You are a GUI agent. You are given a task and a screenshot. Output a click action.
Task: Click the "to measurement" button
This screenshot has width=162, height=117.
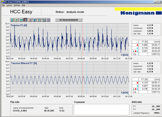tap(69, 20)
